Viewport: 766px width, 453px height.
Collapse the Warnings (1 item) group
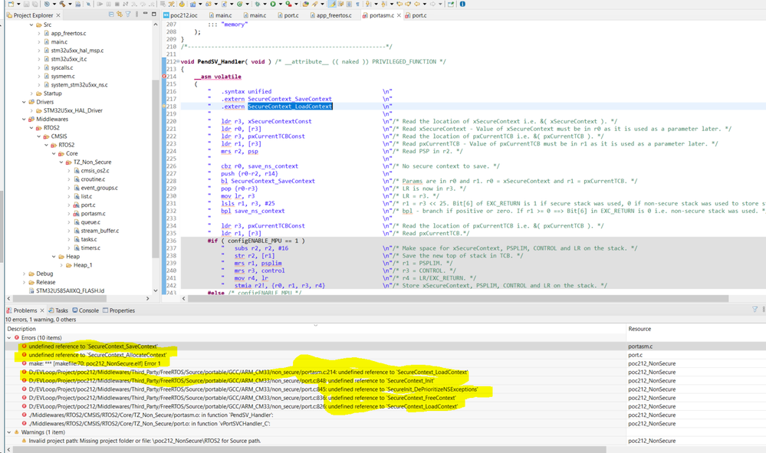click(x=9, y=432)
